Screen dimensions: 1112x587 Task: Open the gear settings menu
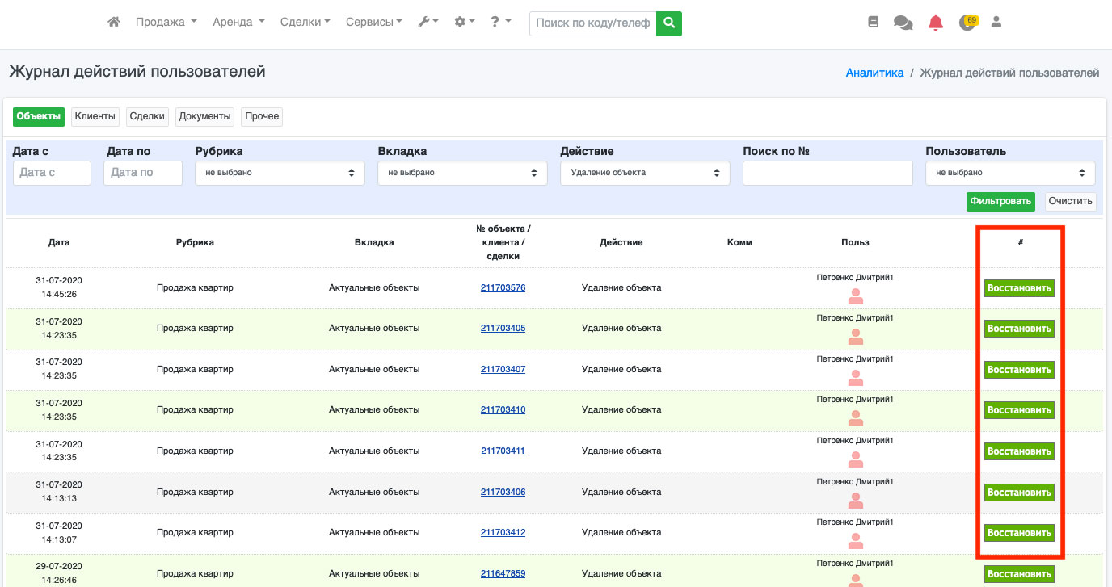point(464,23)
